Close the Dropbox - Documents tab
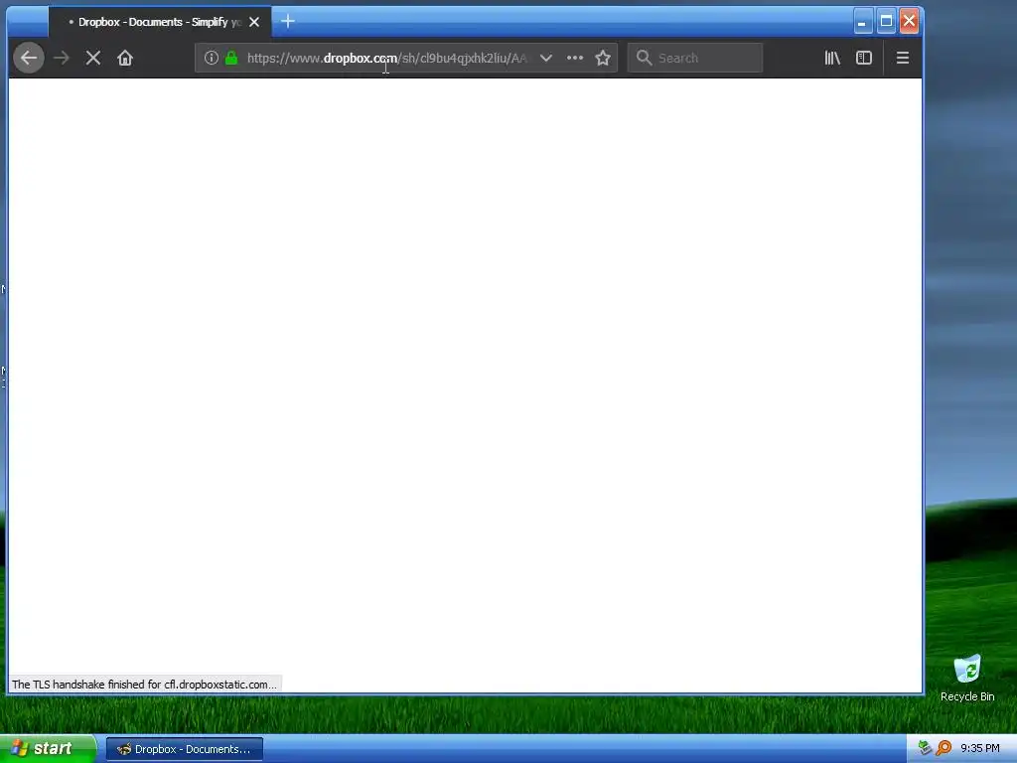The height and width of the screenshot is (763, 1017). pos(254,22)
